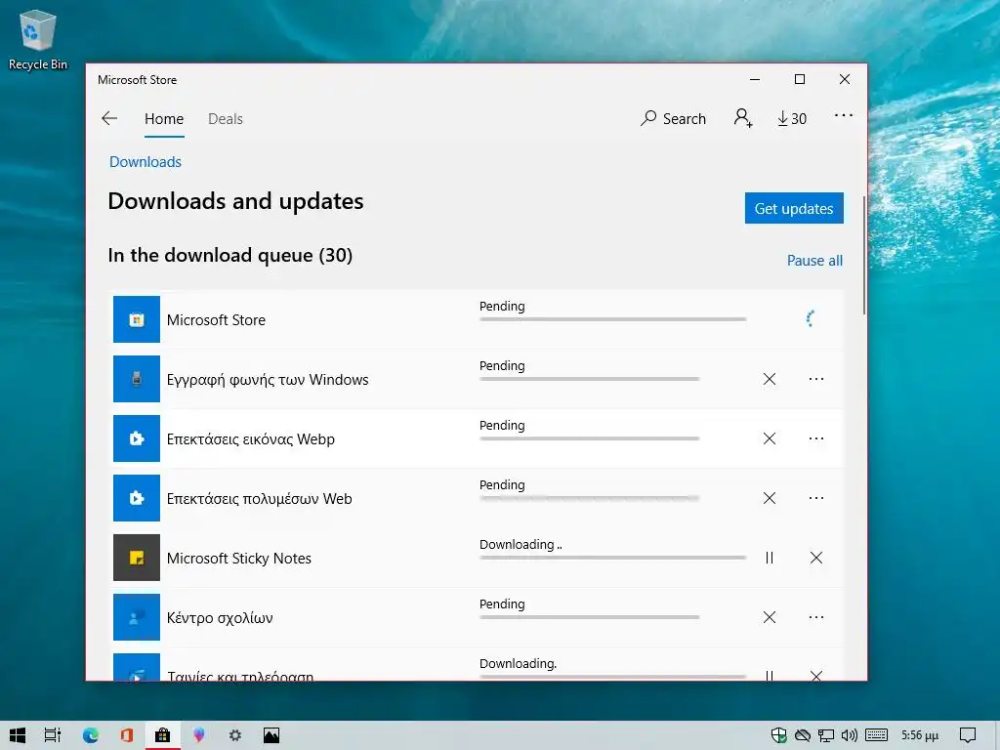Switch to the Deals tab
The width and height of the screenshot is (1000, 750).
pos(226,118)
